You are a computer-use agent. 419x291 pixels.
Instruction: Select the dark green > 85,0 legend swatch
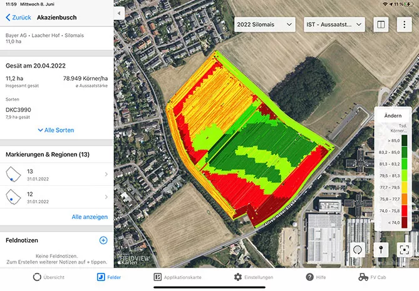404,141
